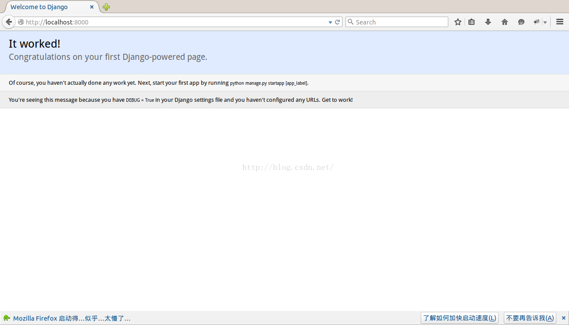Image resolution: width=569 pixels, height=325 pixels.
Task: Click the turtle icon in notification bar
Action: (x=7, y=318)
